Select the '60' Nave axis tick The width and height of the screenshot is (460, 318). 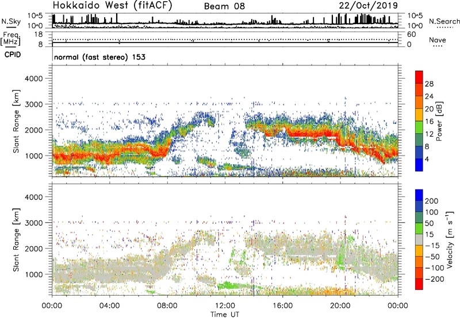pyautogui.click(x=411, y=34)
